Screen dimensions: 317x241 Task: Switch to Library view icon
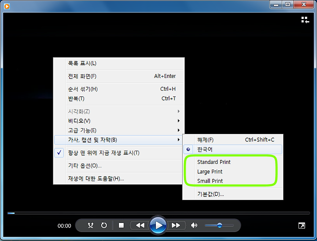(305, 20)
